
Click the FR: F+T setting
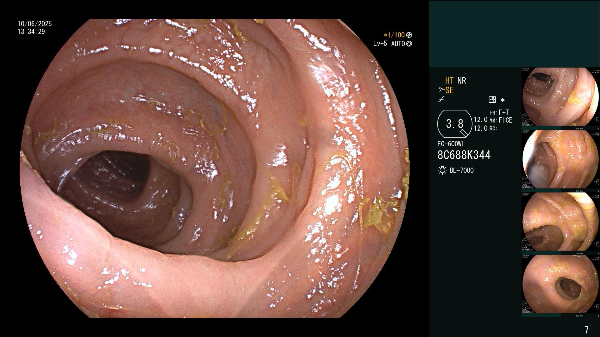(x=499, y=112)
